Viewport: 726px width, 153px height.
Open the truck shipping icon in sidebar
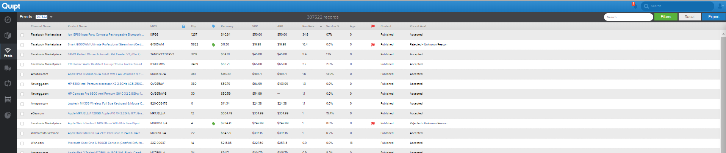(x=8, y=68)
